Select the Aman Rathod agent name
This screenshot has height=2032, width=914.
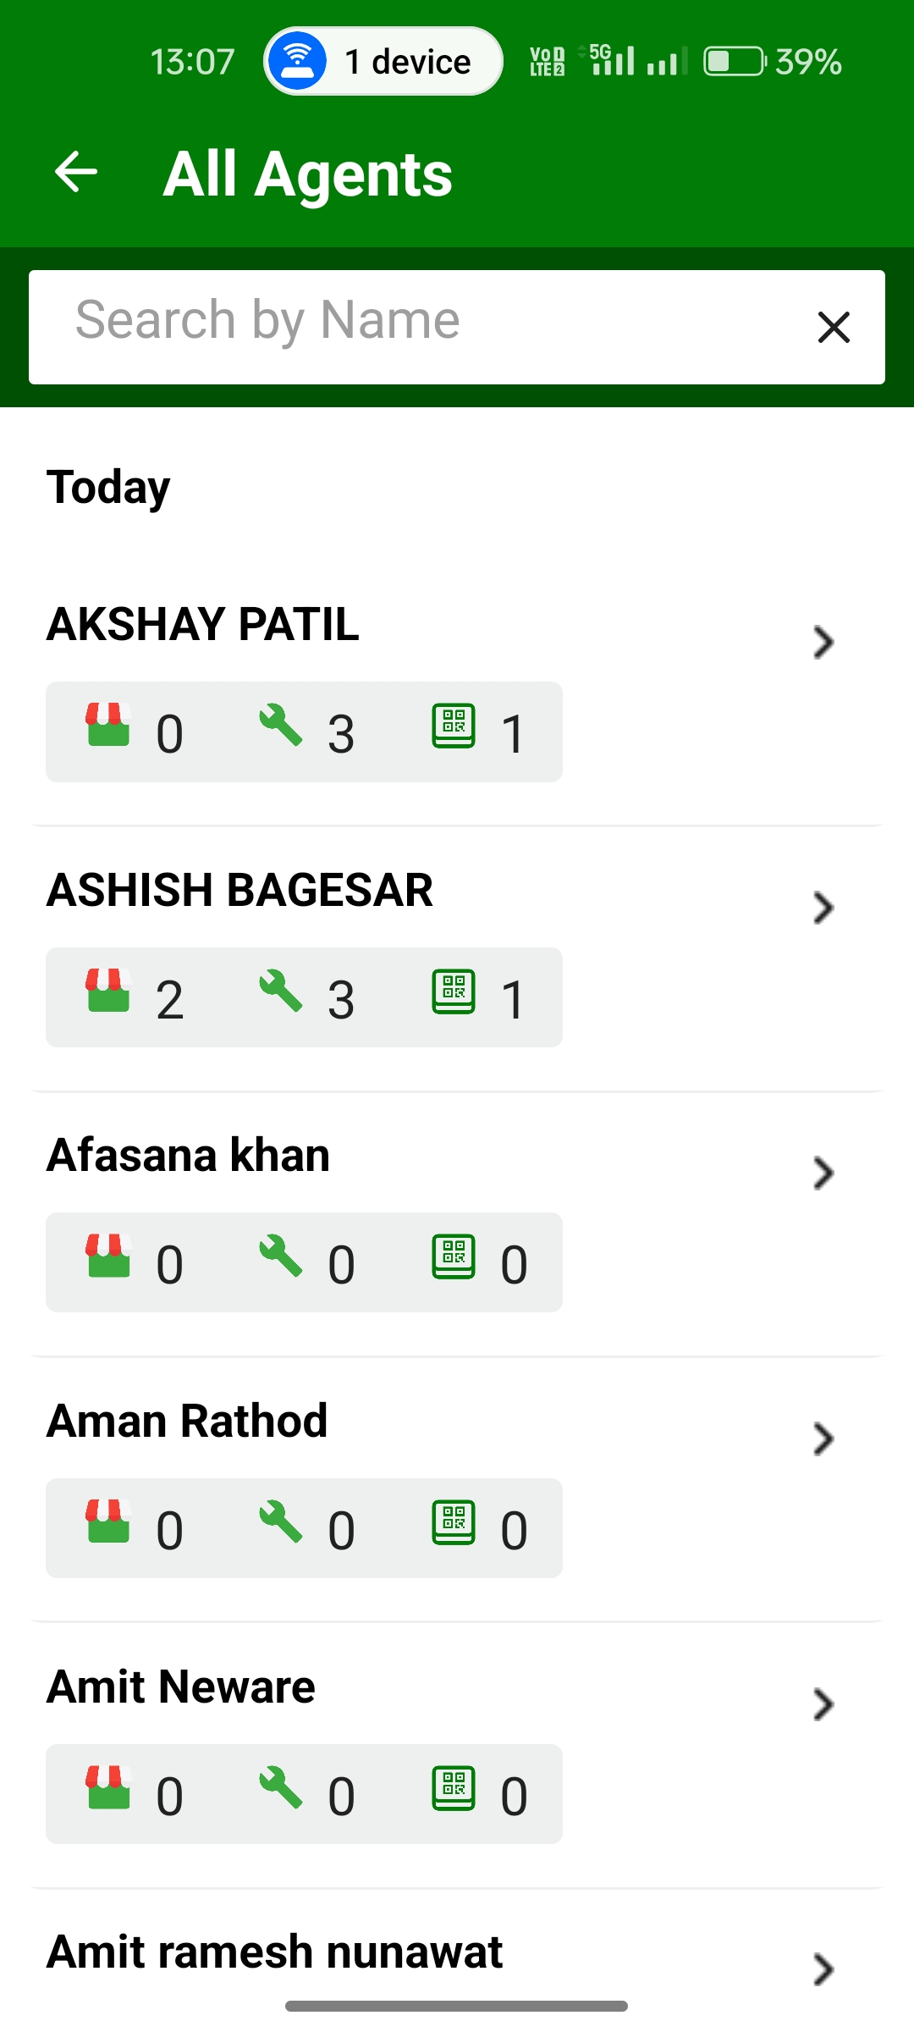point(187,1421)
